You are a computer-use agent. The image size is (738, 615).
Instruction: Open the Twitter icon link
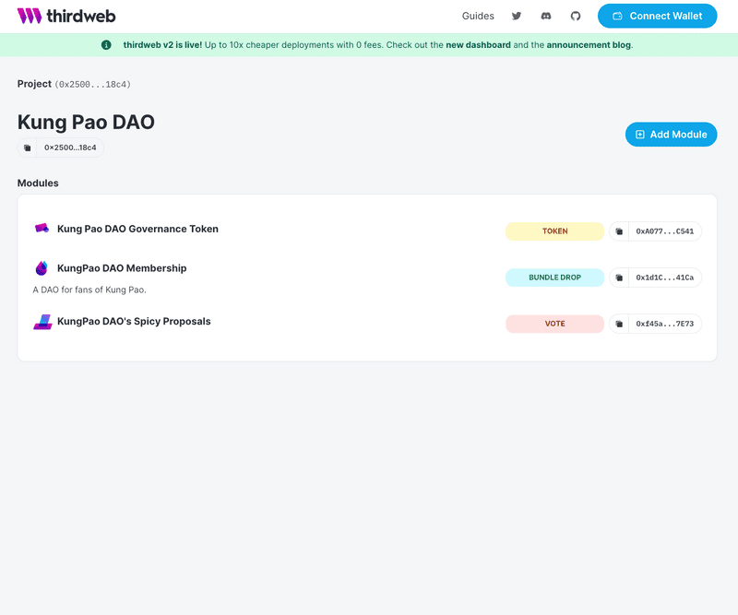click(517, 16)
